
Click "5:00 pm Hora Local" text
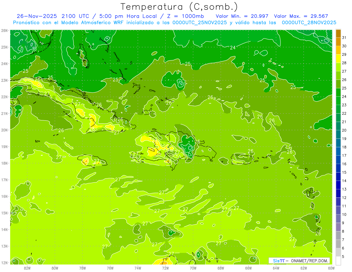coord(128,16)
